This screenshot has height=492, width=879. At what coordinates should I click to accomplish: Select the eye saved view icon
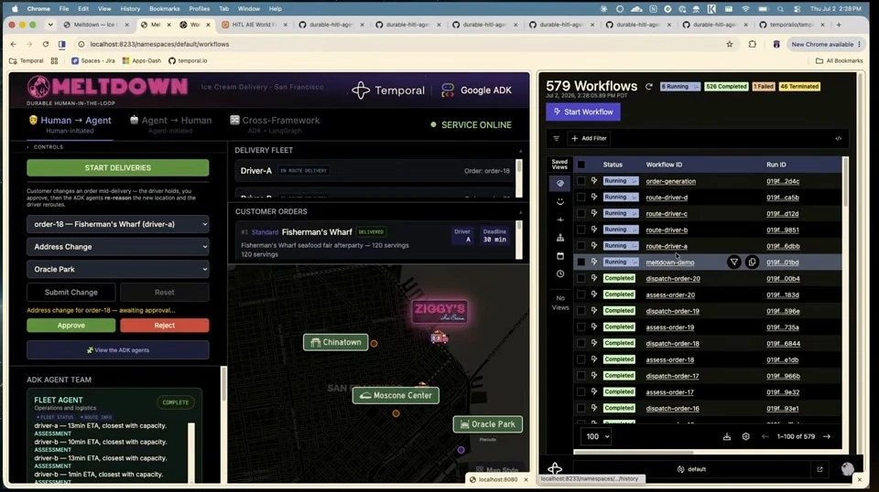pos(560,184)
